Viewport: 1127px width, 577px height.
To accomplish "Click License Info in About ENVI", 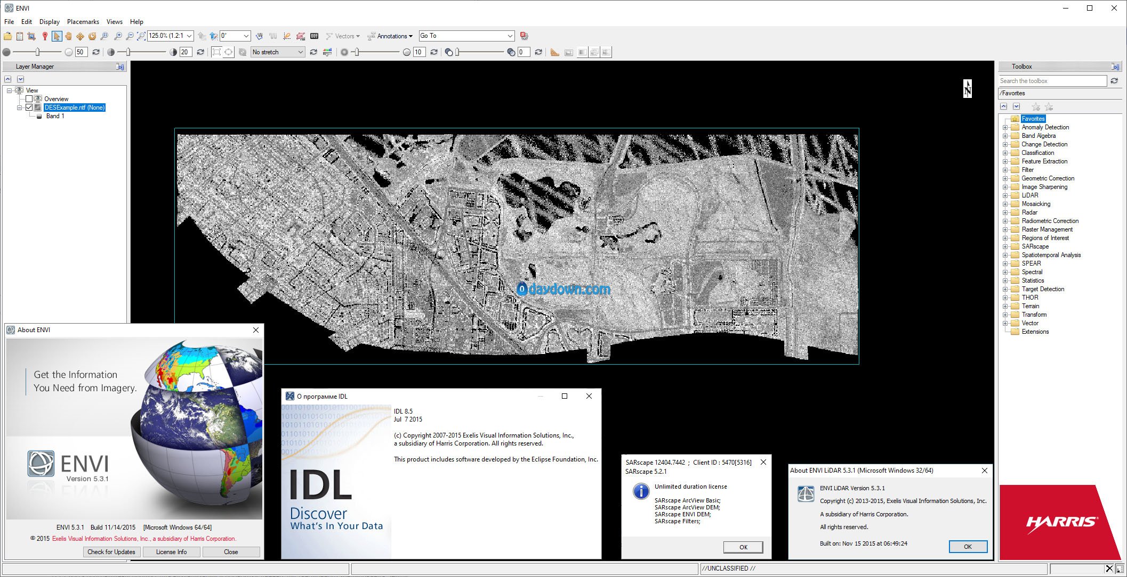I will (x=171, y=552).
